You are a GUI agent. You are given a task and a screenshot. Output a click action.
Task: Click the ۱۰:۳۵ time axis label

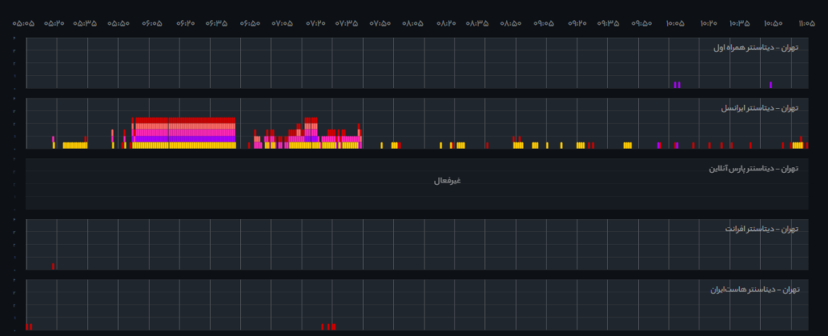pos(740,23)
